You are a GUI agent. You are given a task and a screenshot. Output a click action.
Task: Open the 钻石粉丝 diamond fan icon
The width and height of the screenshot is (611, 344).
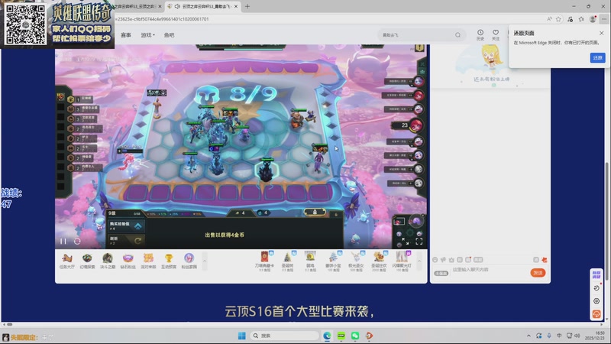point(128,261)
